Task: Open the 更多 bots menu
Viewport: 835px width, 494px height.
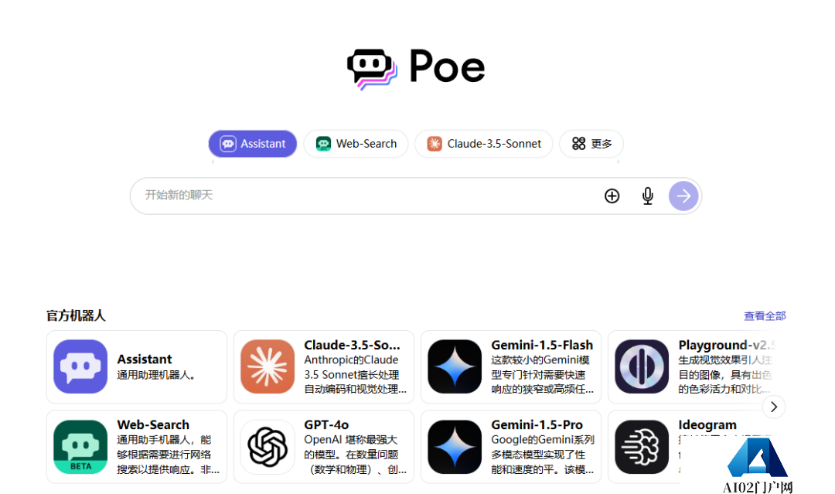Action: pos(591,144)
